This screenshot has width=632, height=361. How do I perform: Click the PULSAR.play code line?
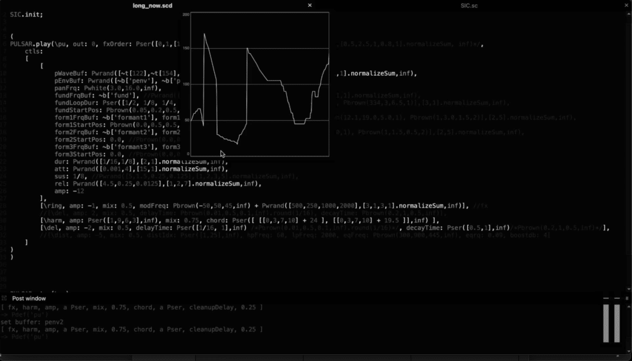[93, 44]
